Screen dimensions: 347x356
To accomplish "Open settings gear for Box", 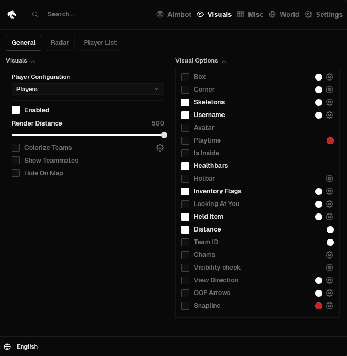I will point(330,77).
